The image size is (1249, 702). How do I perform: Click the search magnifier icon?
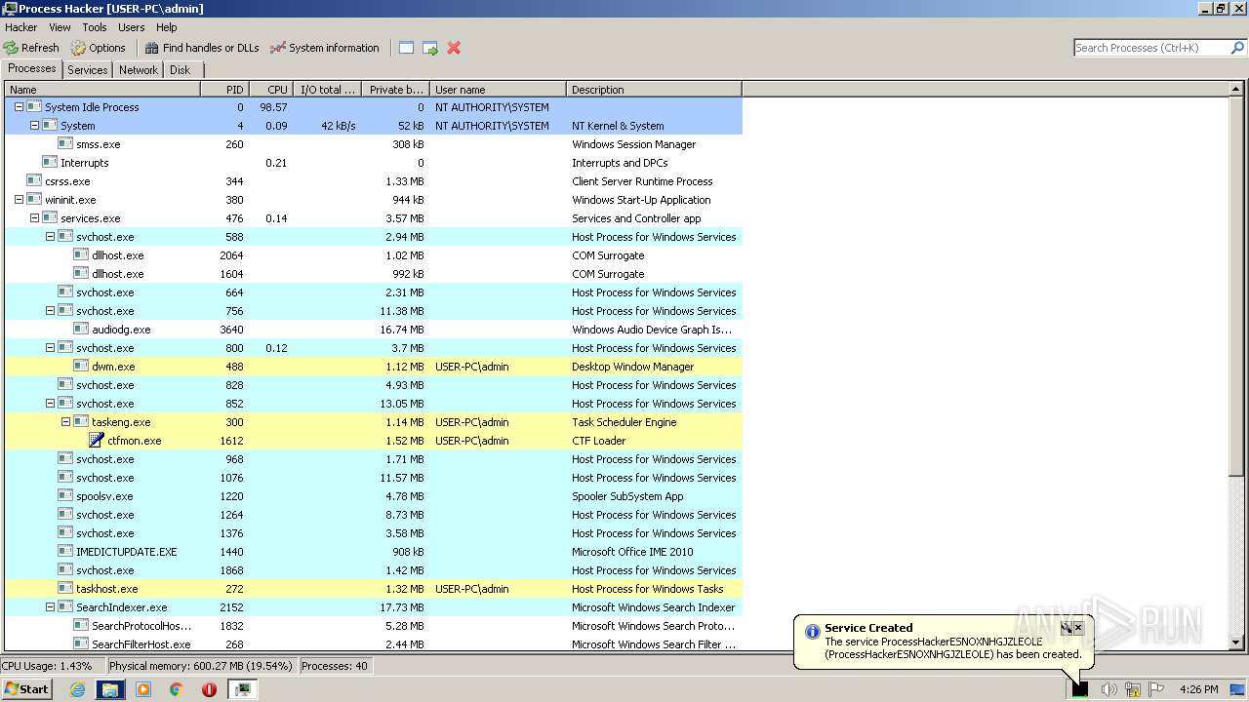point(1238,48)
